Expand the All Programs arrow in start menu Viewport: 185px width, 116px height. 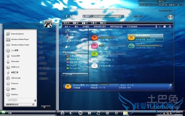pos(35,100)
